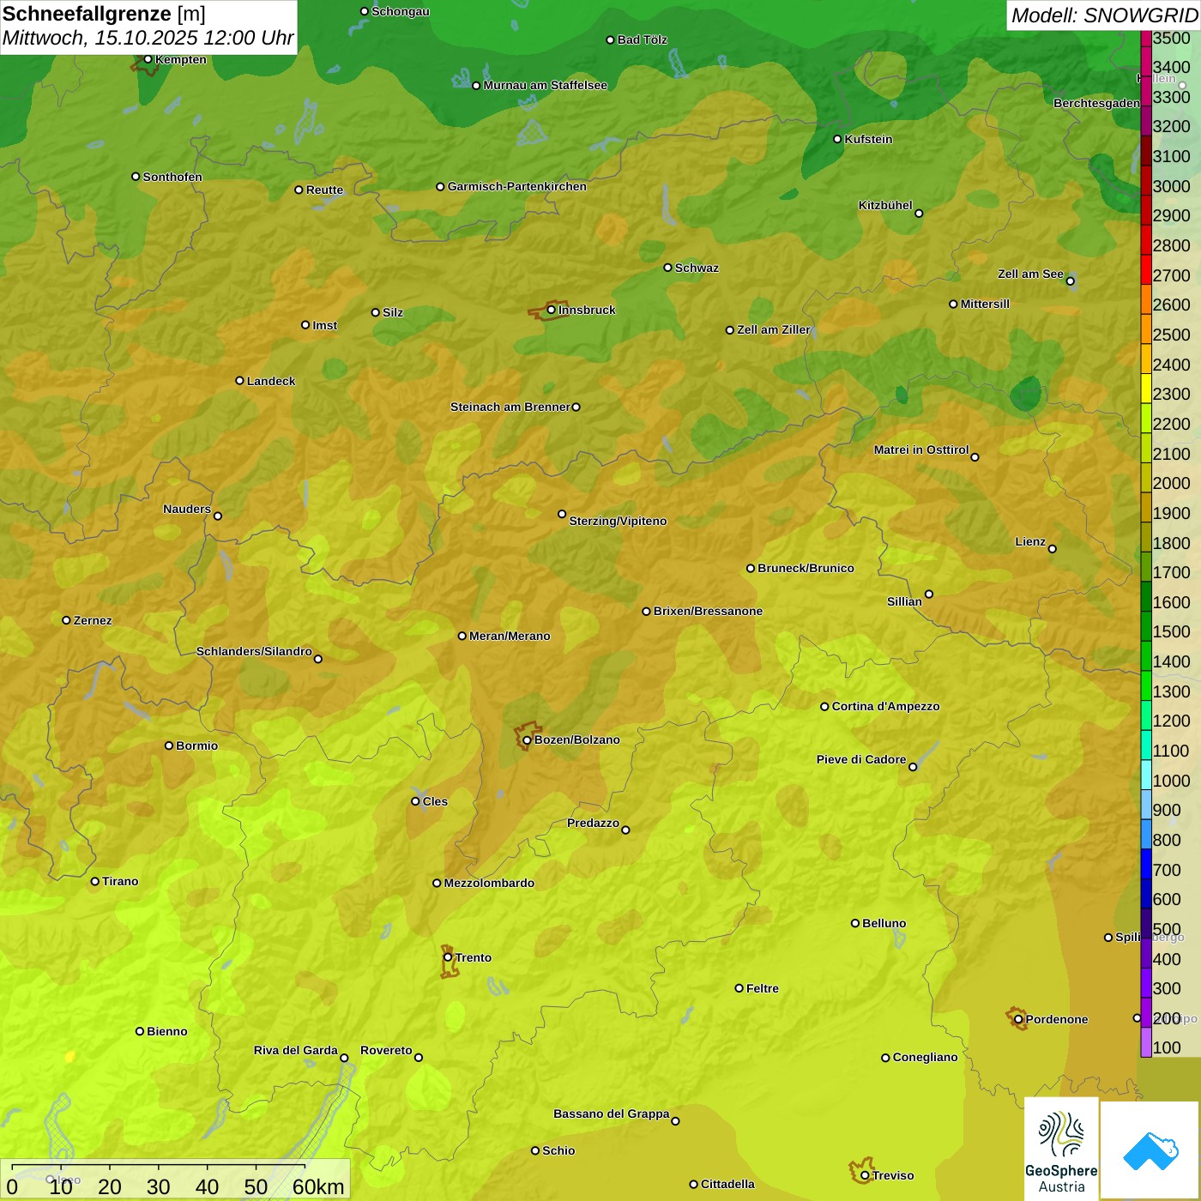Click the Schlanders/Silandro label

[x=254, y=651]
